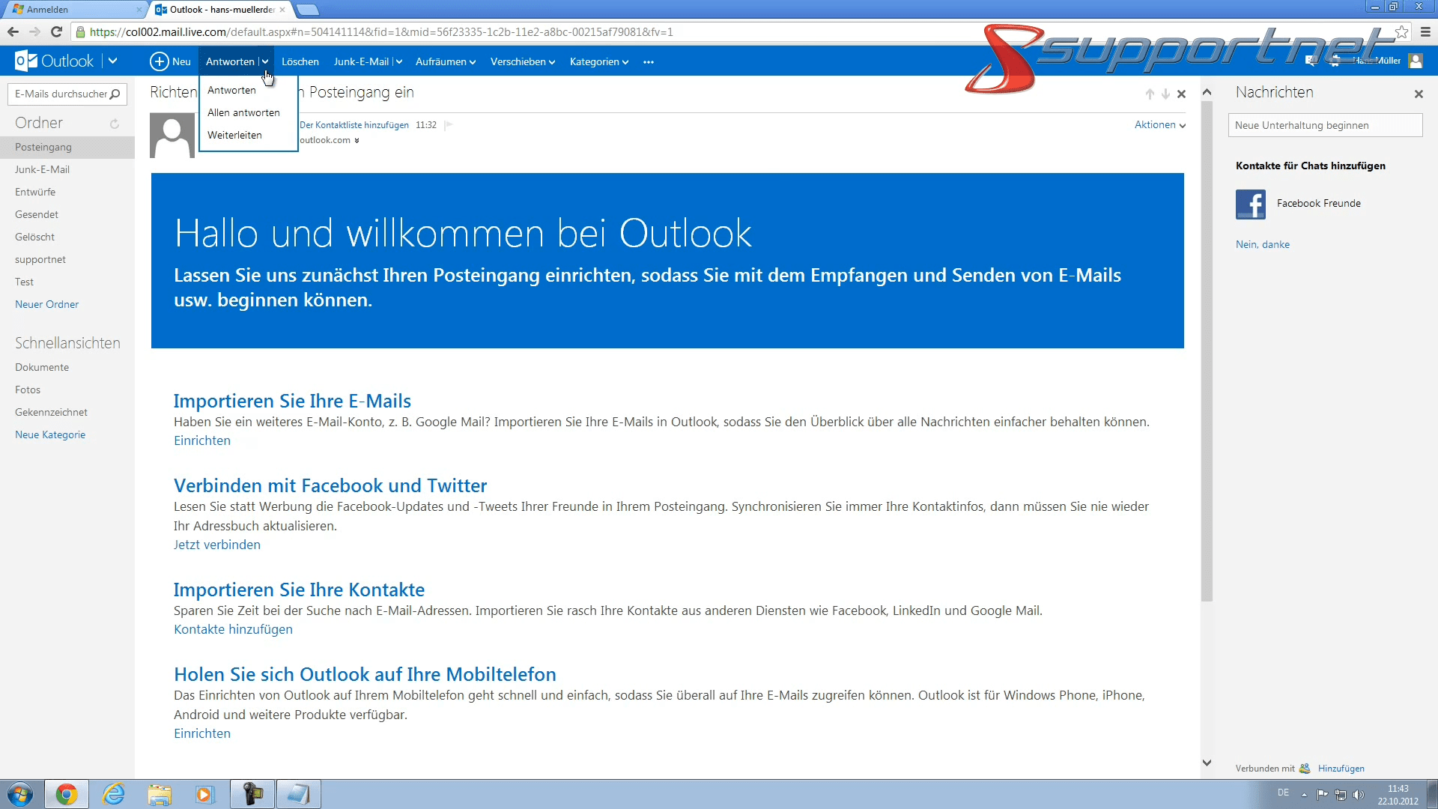
Task: Open more commands ellipsis menu
Action: [x=649, y=62]
